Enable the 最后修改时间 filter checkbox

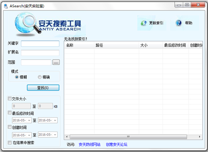[10, 113]
